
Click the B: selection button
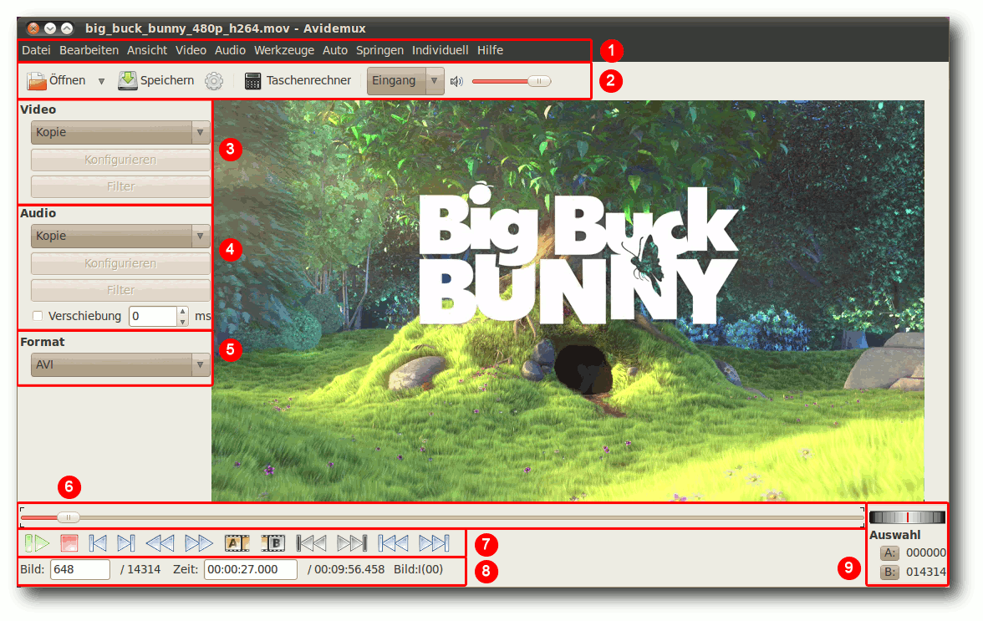[889, 573]
